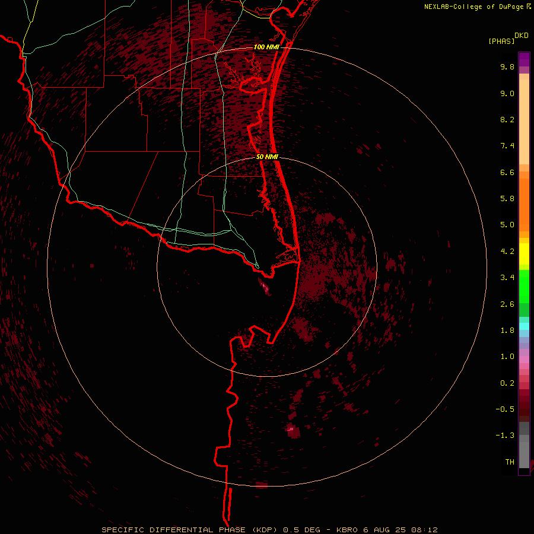
Task: Select the 100 NMI range ring label
Action: 266,47
